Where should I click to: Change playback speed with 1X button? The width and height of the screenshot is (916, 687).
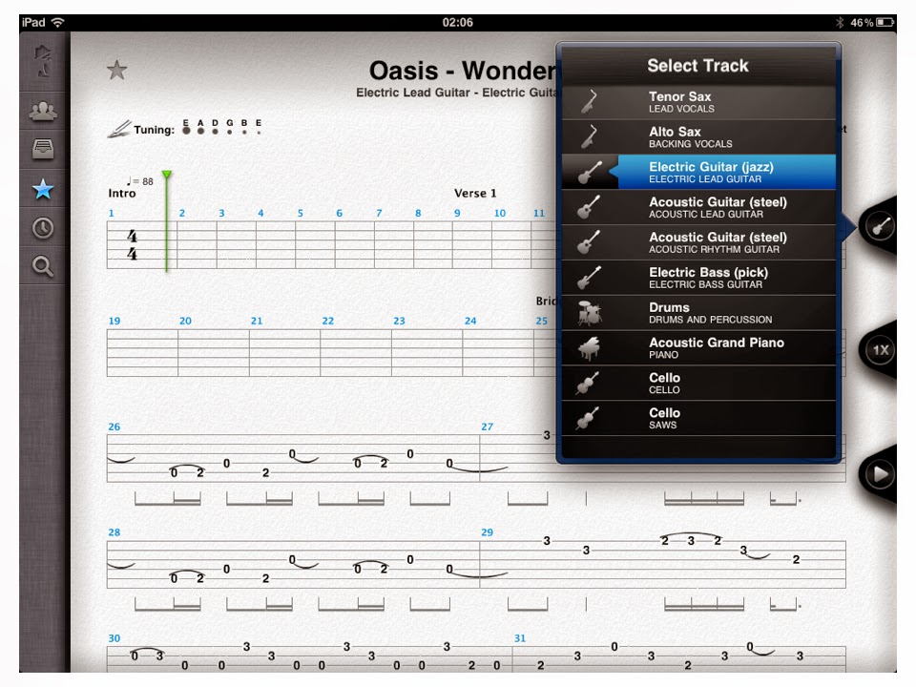coord(880,350)
